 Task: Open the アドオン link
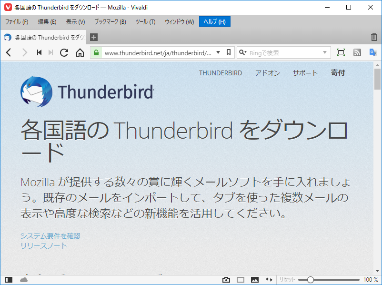click(x=268, y=73)
